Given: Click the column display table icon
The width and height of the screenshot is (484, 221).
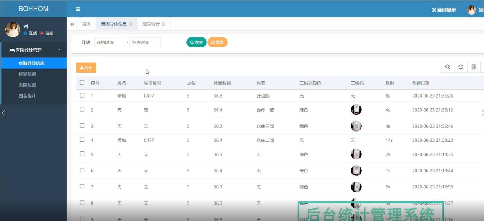Looking at the screenshot, I should (x=473, y=67).
